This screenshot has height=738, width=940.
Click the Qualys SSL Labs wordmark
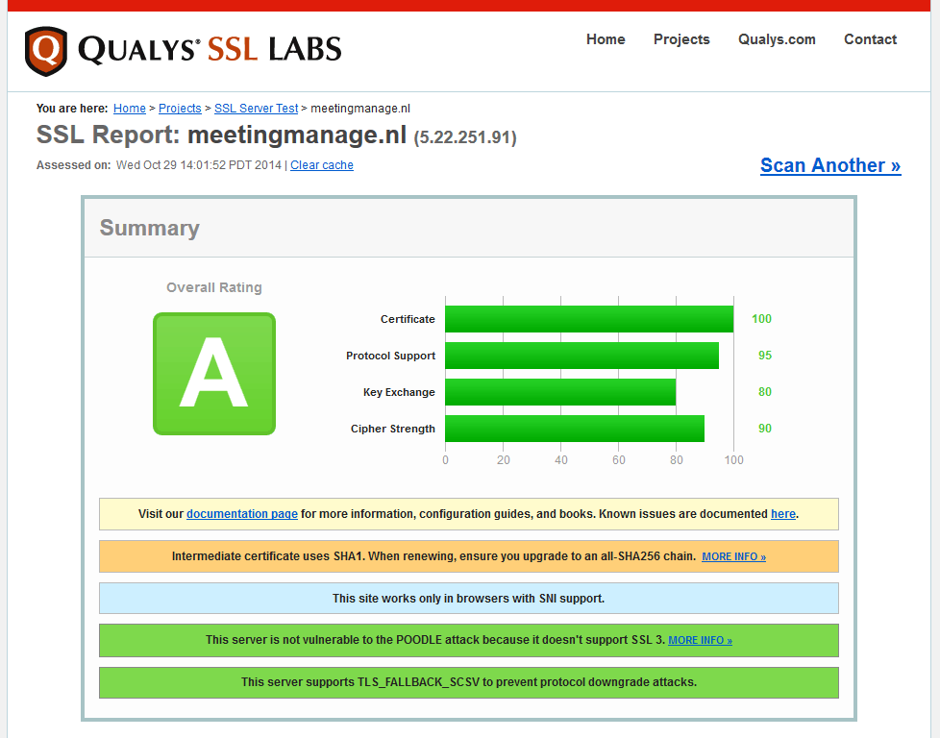pos(210,49)
